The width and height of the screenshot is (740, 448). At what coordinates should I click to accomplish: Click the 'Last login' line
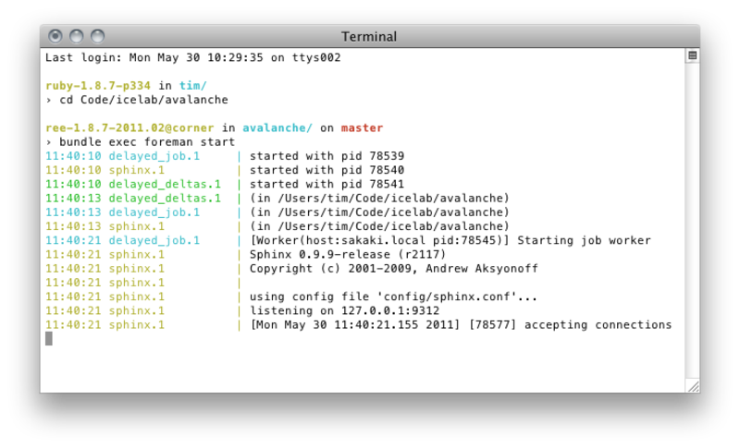tap(192, 57)
